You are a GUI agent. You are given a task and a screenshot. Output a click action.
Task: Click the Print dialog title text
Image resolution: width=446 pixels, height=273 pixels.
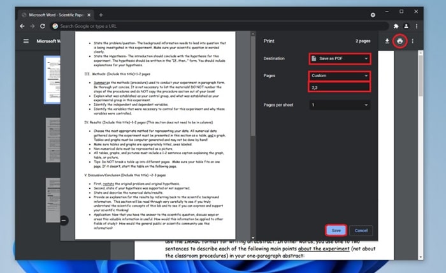pos(269,41)
